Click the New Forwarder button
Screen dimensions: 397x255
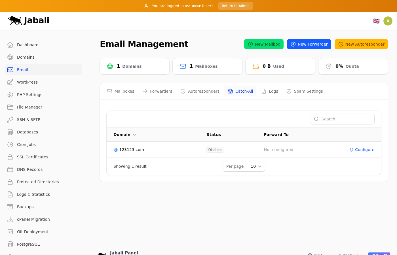309,44
